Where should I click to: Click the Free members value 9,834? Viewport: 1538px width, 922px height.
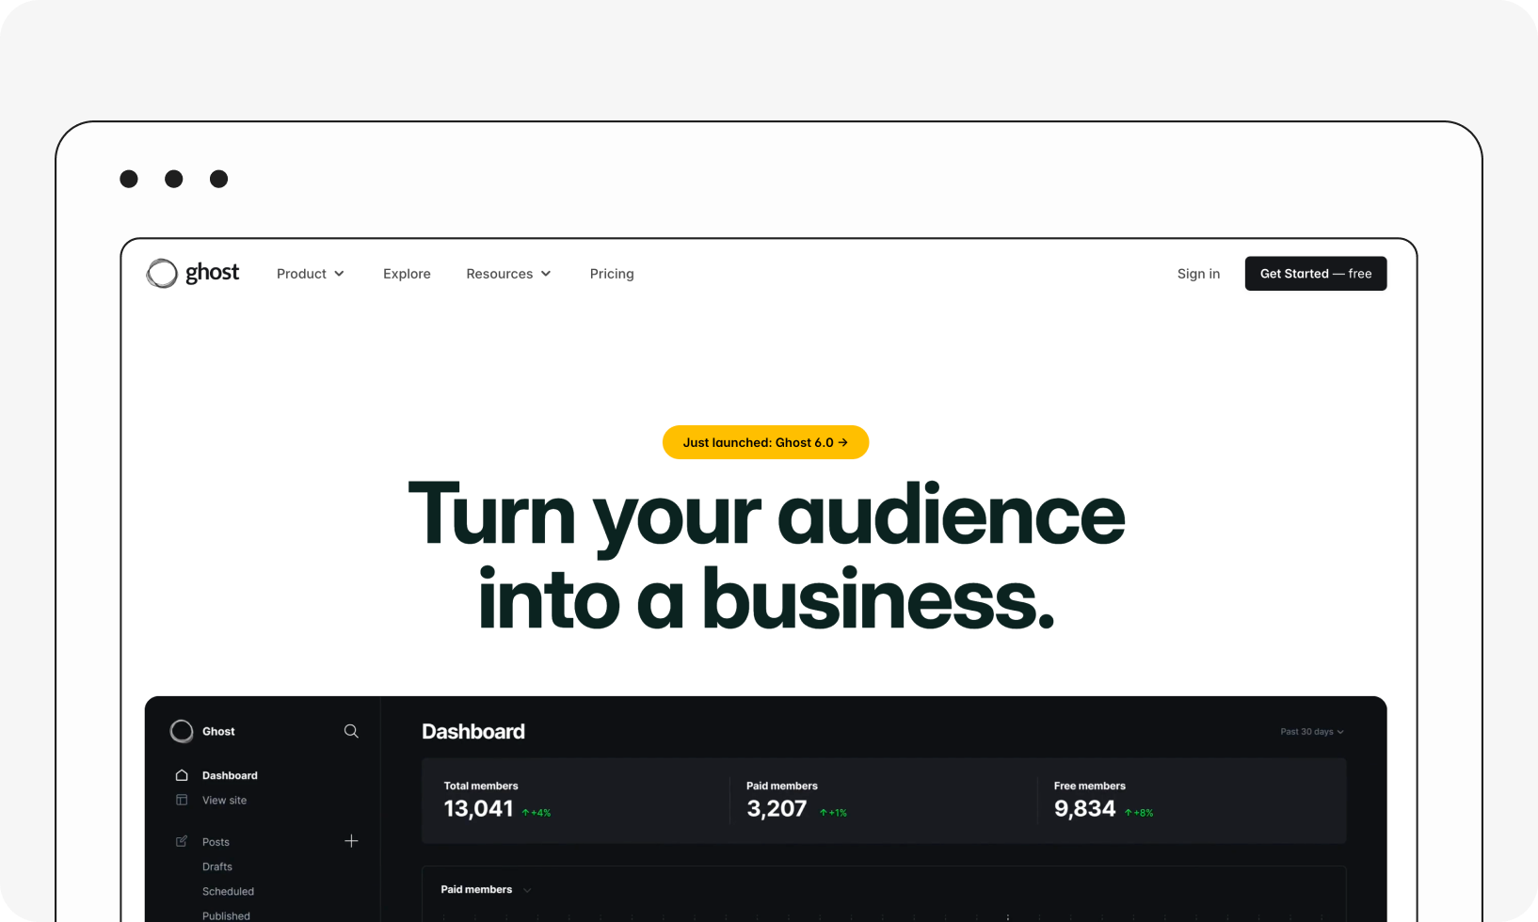1084,809
